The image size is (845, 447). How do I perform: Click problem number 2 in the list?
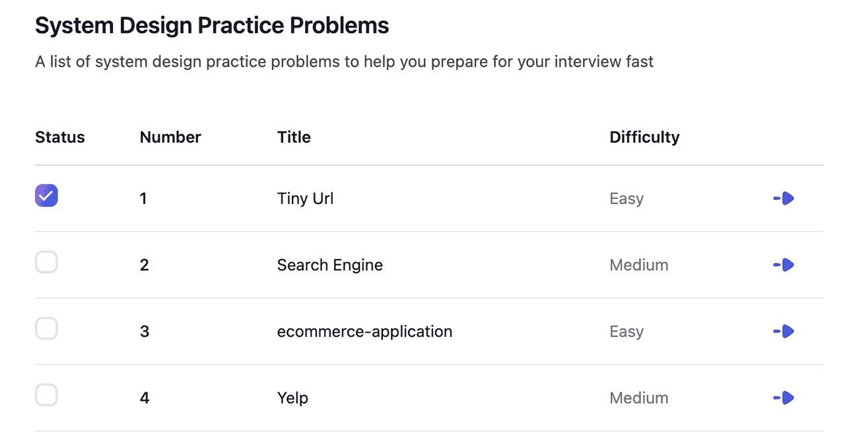coord(145,265)
